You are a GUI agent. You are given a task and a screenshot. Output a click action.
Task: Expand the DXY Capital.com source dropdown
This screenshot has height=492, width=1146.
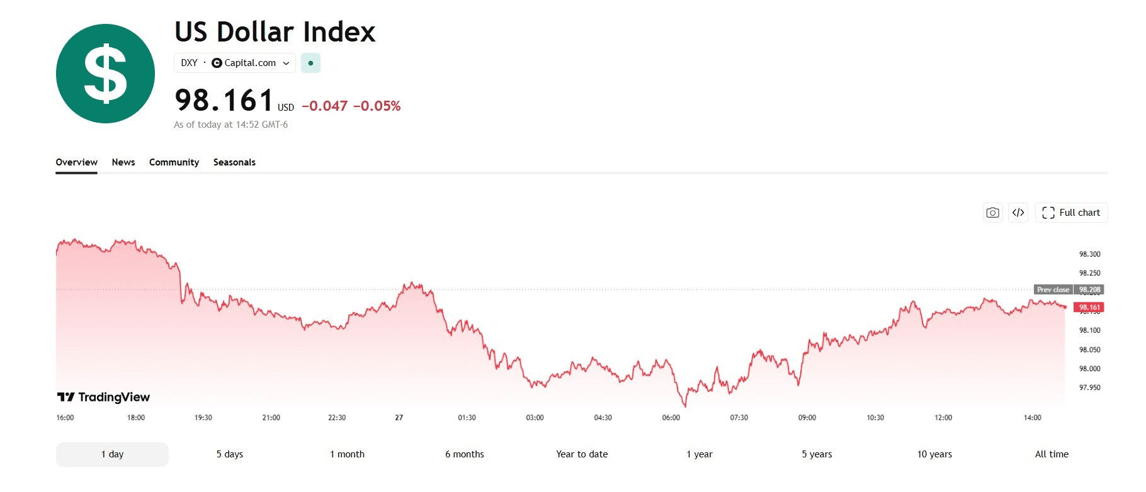[235, 63]
